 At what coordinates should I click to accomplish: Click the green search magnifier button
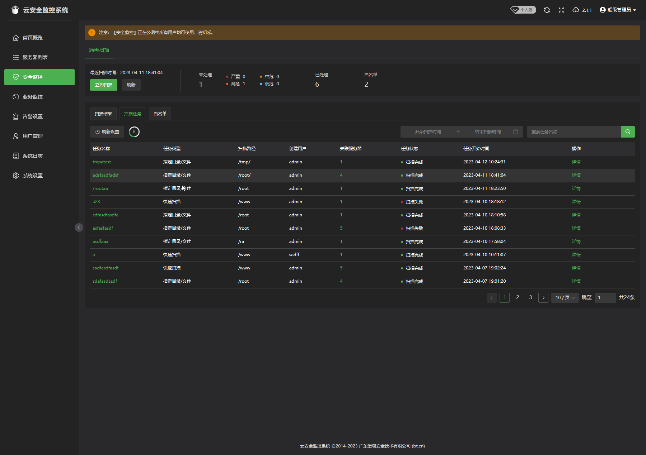click(628, 132)
